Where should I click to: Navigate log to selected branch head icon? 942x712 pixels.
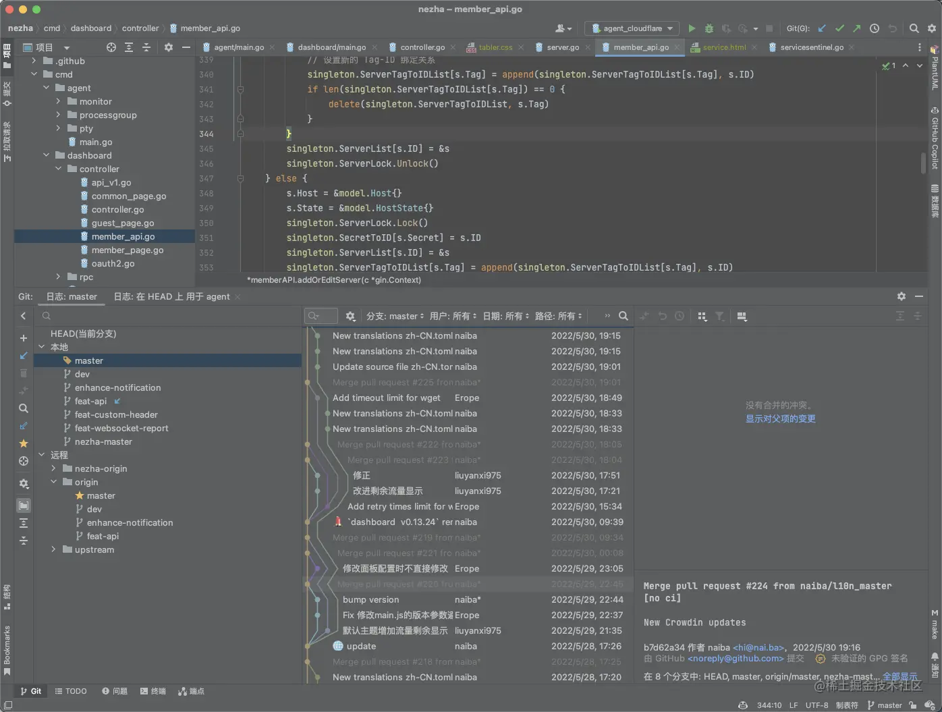point(24,461)
